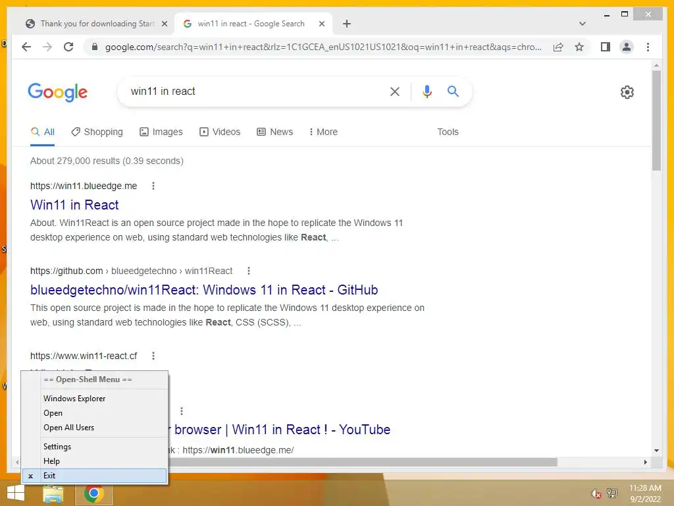Close the Google Search tab

click(x=321, y=24)
